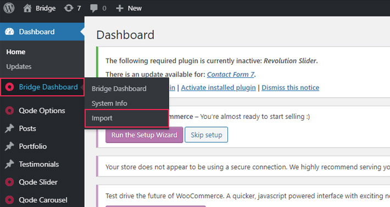The height and width of the screenshot is (207, 390).
Task: Click Dismiss this notice link
Action: point(290,88)
